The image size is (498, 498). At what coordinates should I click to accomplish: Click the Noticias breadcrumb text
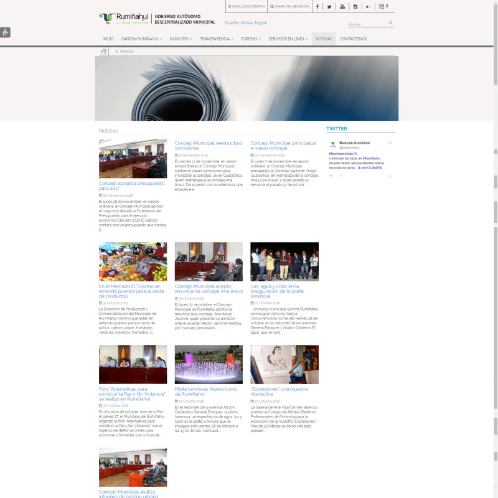[126, 51]
